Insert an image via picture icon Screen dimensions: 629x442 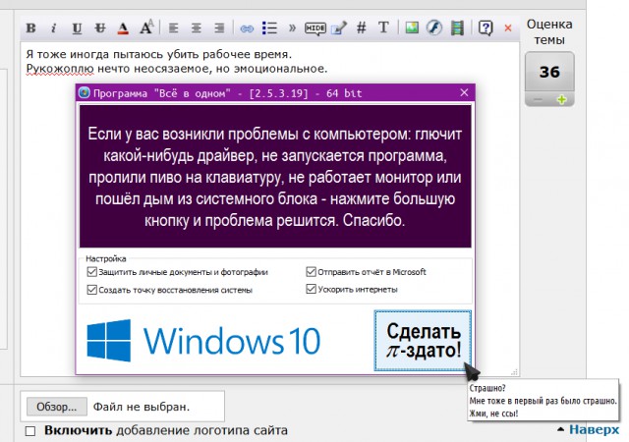pyautogui.click(x=412, y=28)
